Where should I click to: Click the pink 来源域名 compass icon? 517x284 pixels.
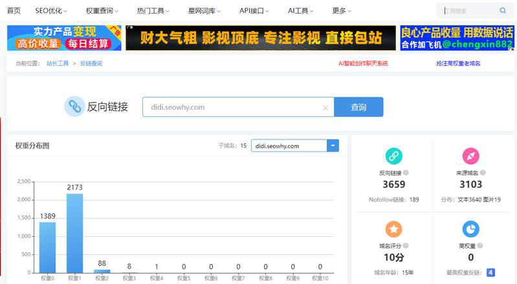coord(470,156)
